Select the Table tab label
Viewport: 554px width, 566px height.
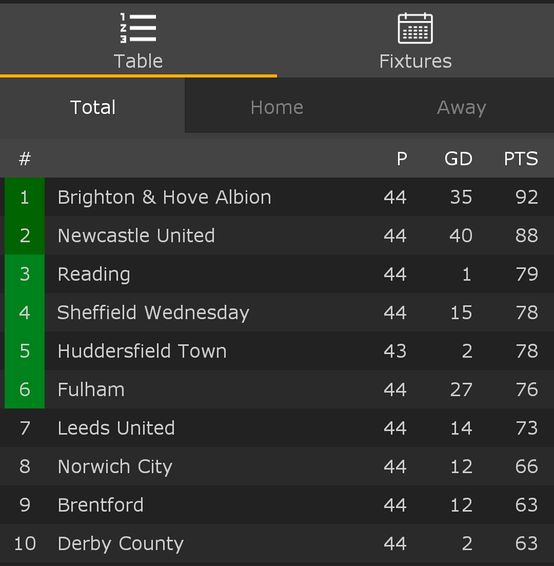138,61
